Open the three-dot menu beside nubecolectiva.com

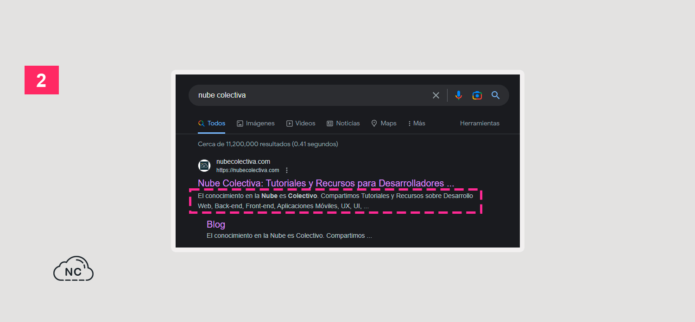[287, 170]
